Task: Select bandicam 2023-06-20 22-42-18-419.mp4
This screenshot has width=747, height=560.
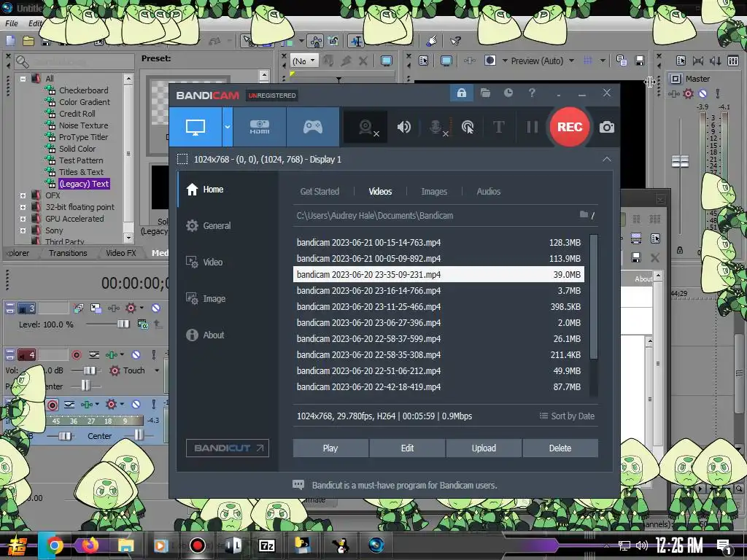Action: pyautogui.click(x=438, y=386)
